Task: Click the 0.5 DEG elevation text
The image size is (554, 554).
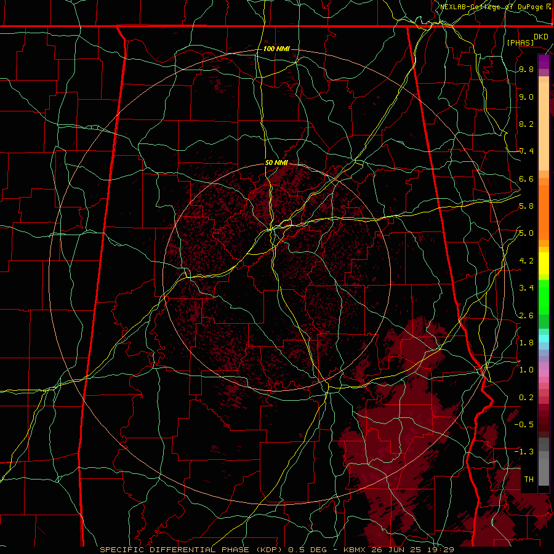Action: (306, 550)
